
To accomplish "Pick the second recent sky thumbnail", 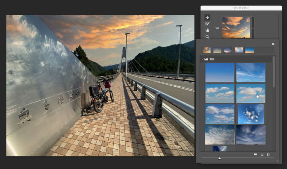I will [217, 50].
